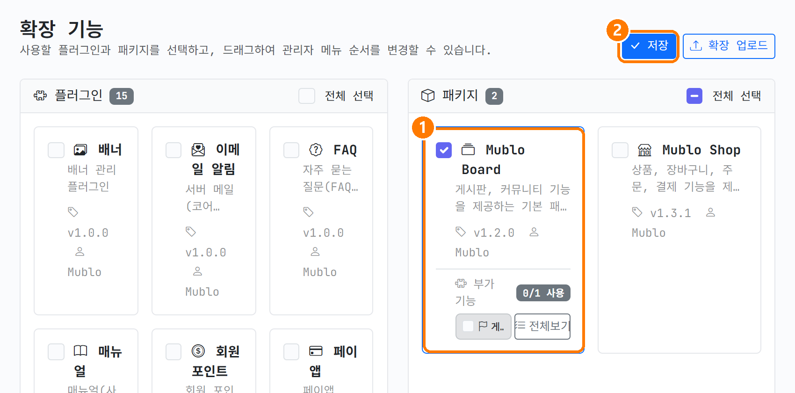Click the checkmark icon in 저장 button
Screen dimensions: 795x393
(x=635, y=46)
